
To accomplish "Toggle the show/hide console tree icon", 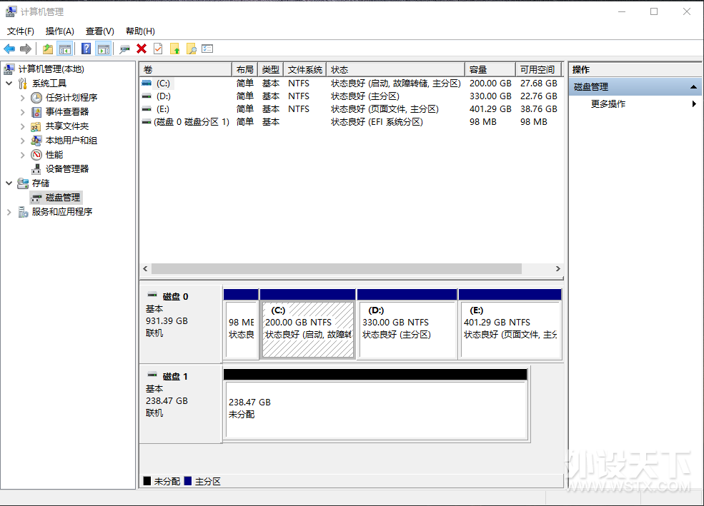I will coord(64,49).
